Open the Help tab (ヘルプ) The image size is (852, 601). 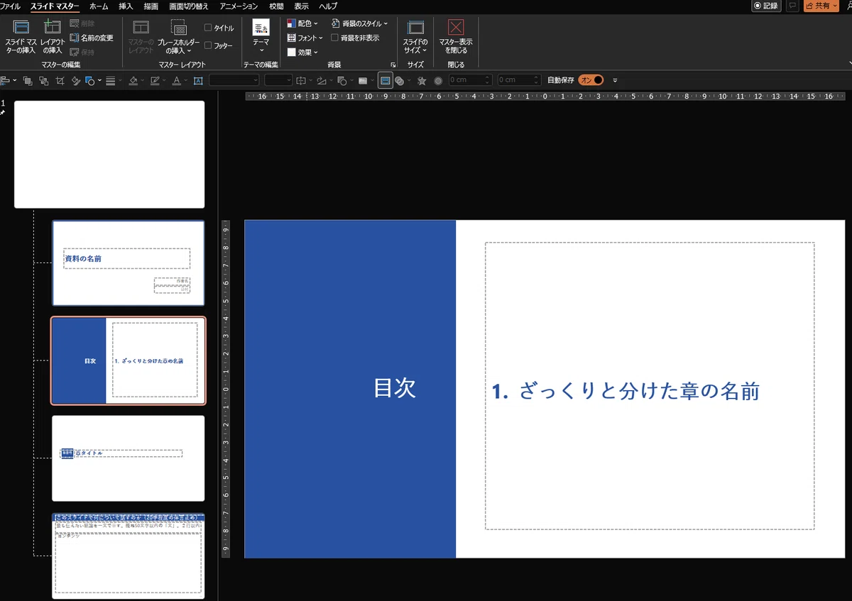(328, 6)
